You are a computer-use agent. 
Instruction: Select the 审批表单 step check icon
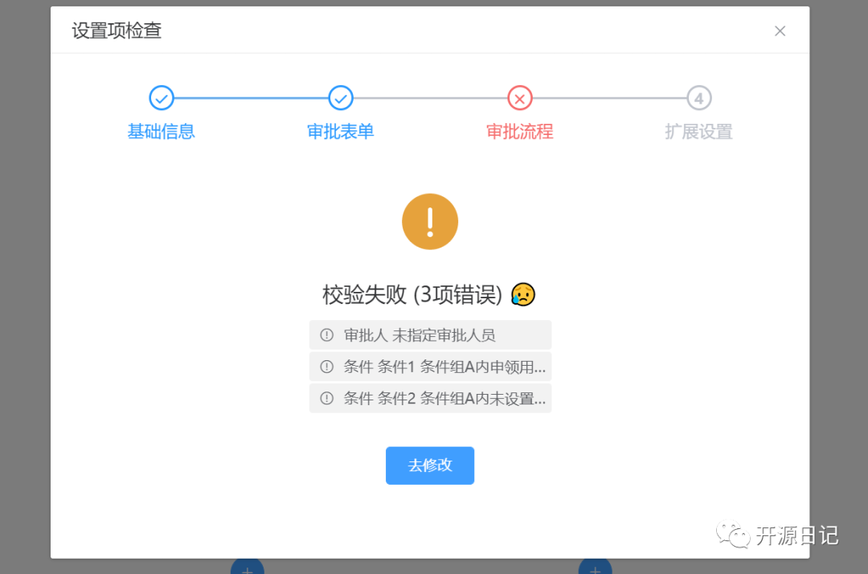341,98
